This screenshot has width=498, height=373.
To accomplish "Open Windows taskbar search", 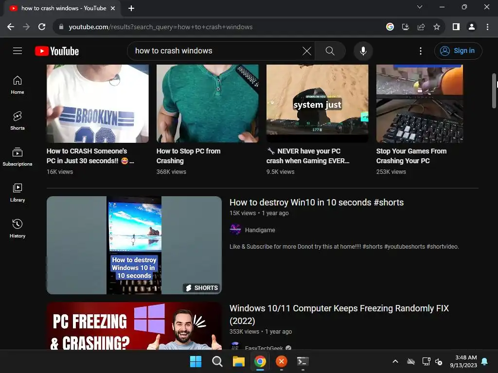I will click(217, 361).
